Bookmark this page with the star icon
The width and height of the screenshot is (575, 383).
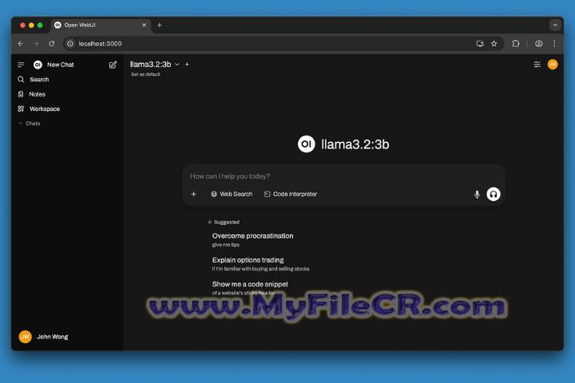click(494, 44)
